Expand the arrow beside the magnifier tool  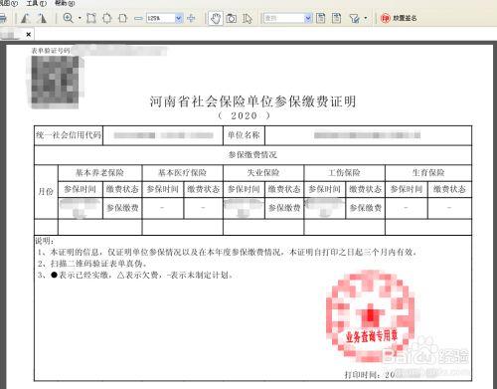pyautogui.click(x=80, y=18)
